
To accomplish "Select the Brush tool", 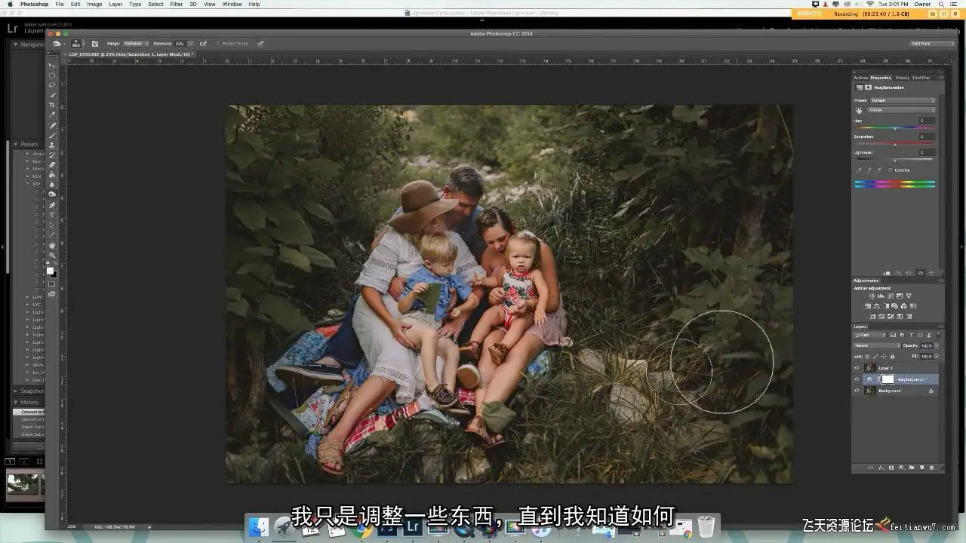I will [x=52, y=134].
